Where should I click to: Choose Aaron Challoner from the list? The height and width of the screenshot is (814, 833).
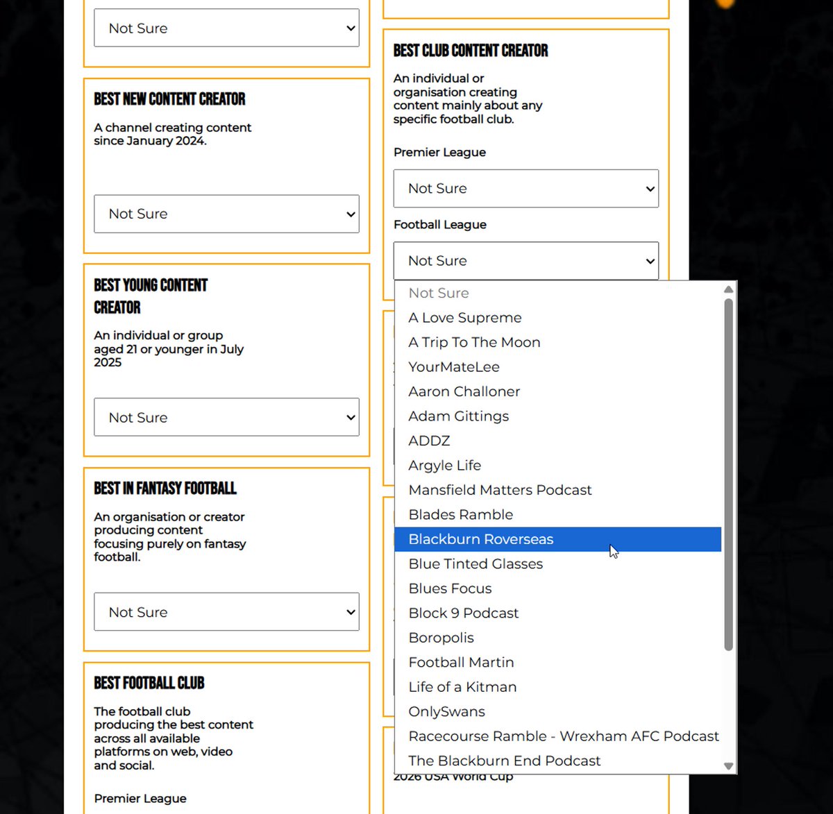coord(558,391)
